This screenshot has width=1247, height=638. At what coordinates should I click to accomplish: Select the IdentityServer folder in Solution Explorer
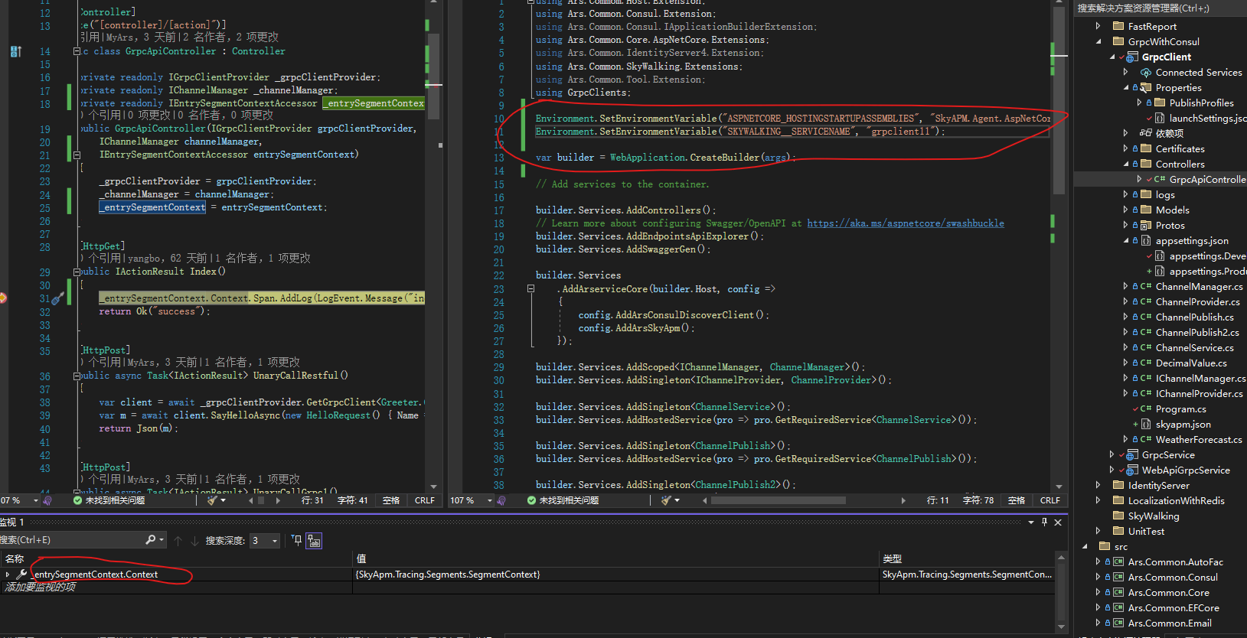1158,486
